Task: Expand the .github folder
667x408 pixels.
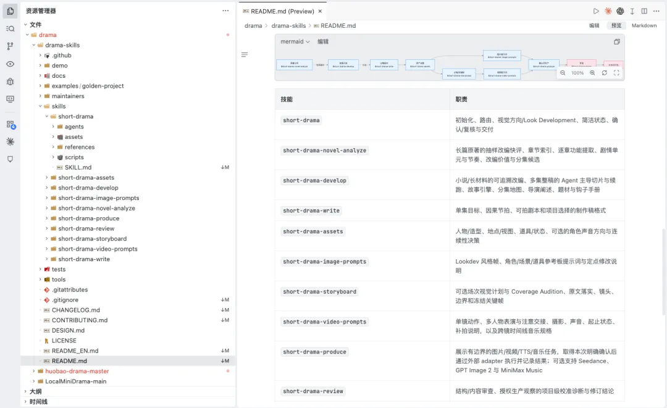Action: (x=40, y=56)
